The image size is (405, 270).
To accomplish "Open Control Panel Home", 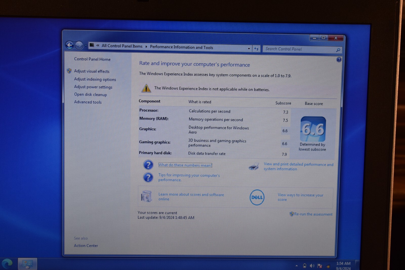I will [x=92, y=59].
